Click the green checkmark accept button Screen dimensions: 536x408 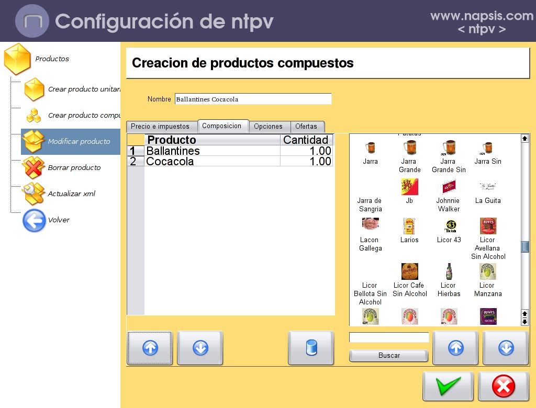pyautogui.click(x=448, y=387)
